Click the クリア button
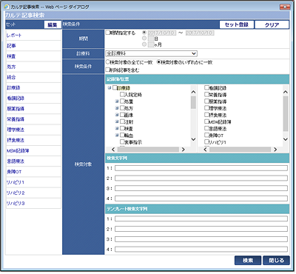The width and height of the screenshot is (296, 274). point(272,24)
